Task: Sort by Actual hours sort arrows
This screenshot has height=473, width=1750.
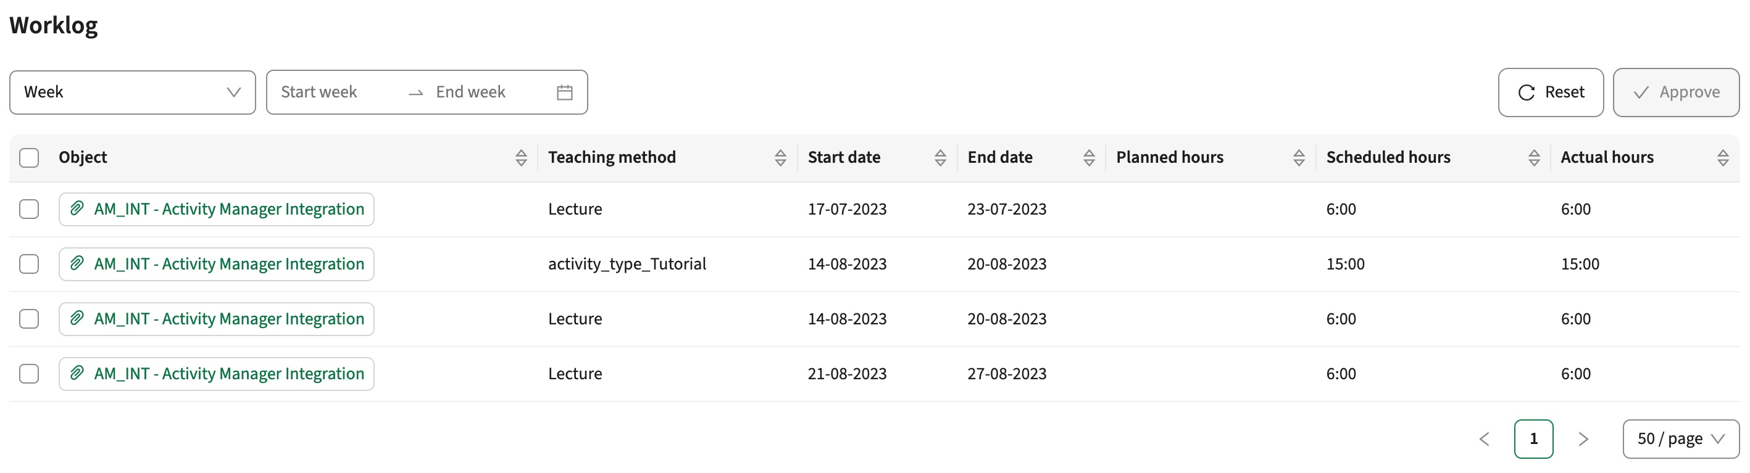Action: click(x=1723, y=157)
